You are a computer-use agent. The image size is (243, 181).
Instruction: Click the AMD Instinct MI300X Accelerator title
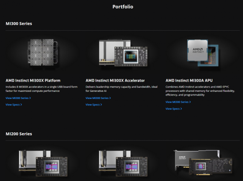point(115,80)
